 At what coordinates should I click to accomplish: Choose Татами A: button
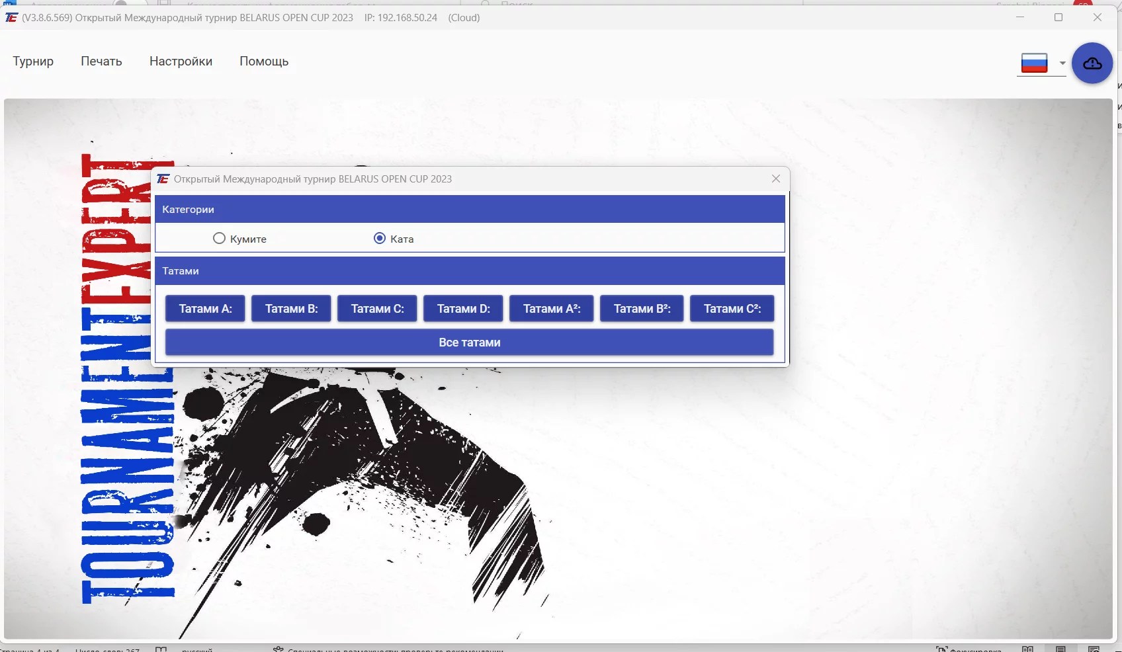205,309
